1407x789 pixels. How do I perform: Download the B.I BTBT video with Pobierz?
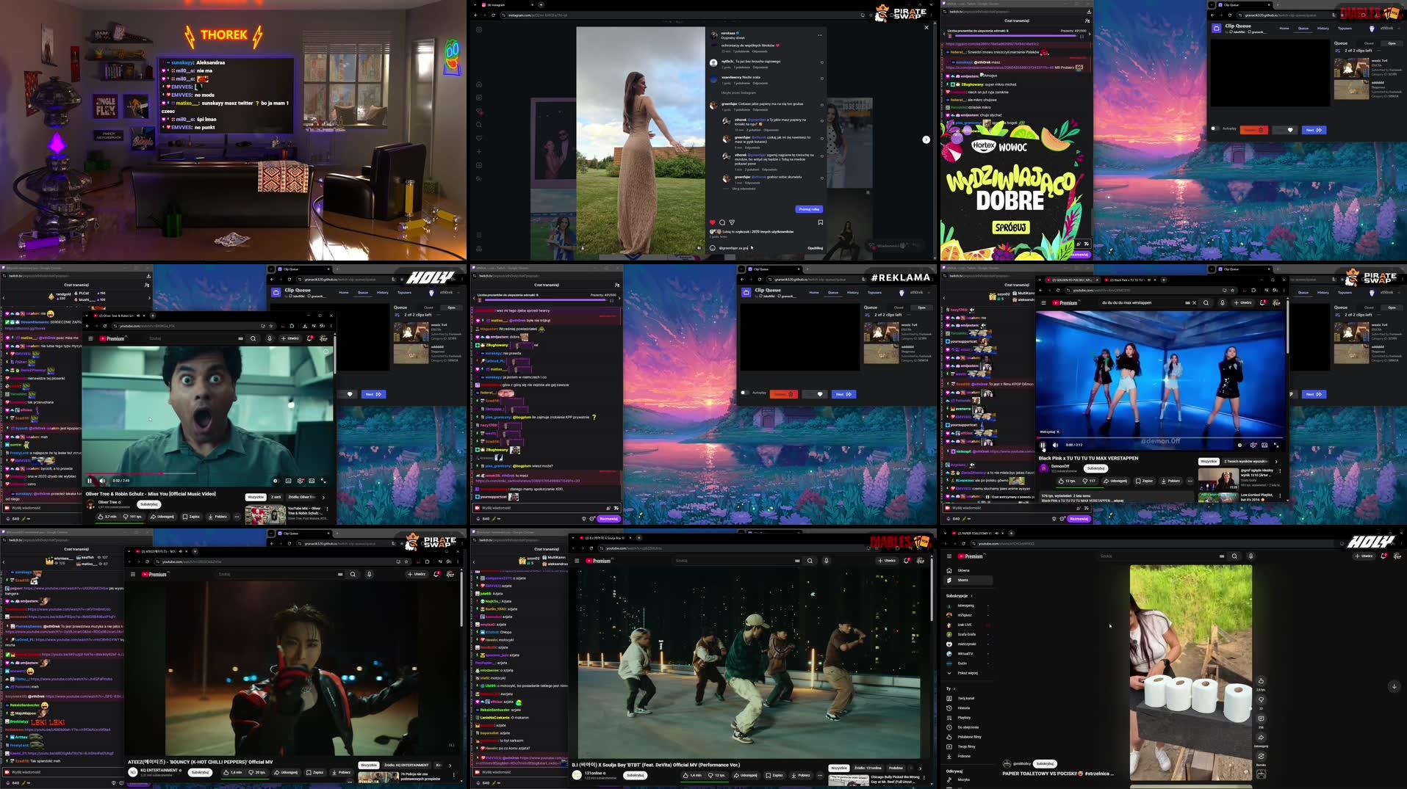point(801,775)
